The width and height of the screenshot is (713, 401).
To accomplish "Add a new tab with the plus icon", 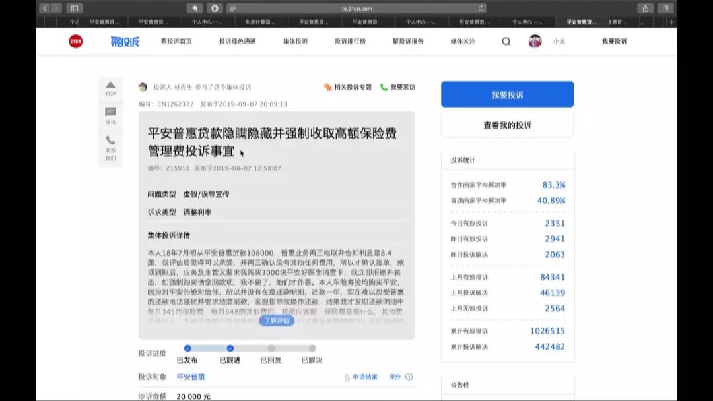I will (x=671, y=22).
